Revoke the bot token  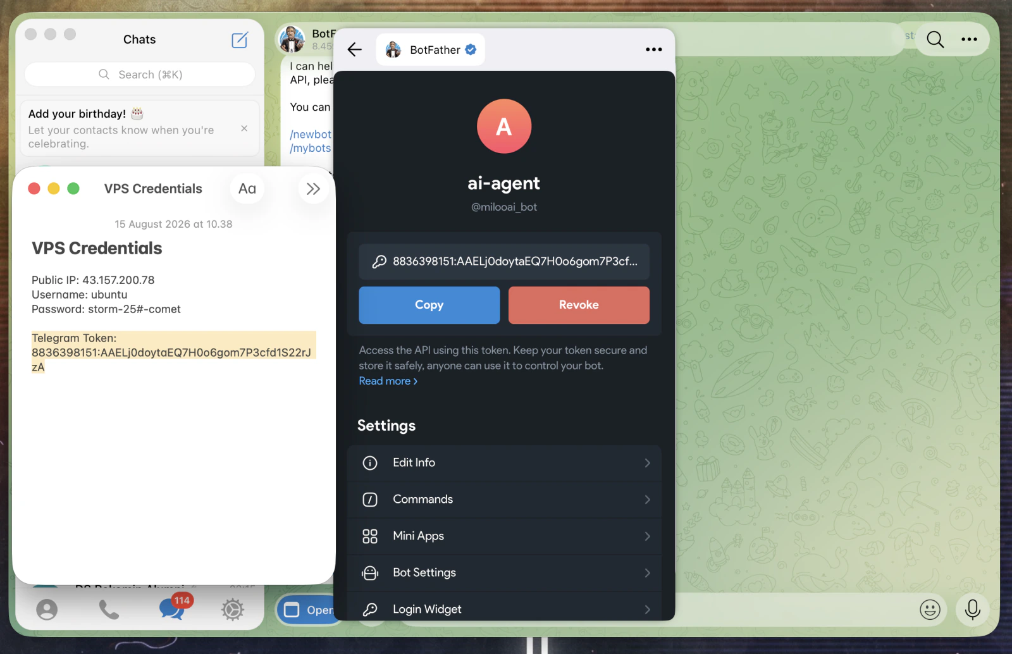click(579, 305)
